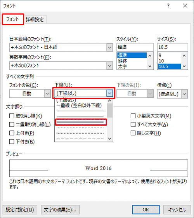This screenshot has height=218, width=194.
Task: Click the underline list down arrow
Action: pyautogui.click(x=110, y=138)
